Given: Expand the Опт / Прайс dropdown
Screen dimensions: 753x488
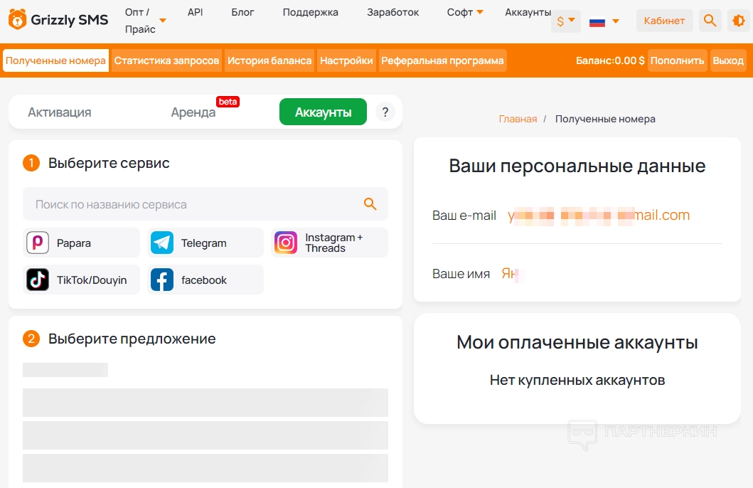Looking at the screenshot, I should tap(162, 21).
